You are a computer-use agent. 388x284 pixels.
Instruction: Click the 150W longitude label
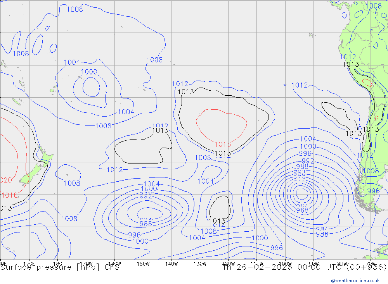(143, 264)
